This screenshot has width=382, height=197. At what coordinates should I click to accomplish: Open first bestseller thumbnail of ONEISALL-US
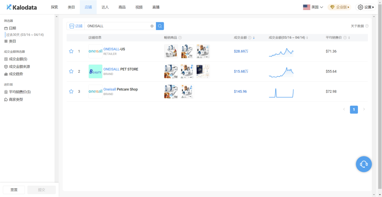pos(171,51)
